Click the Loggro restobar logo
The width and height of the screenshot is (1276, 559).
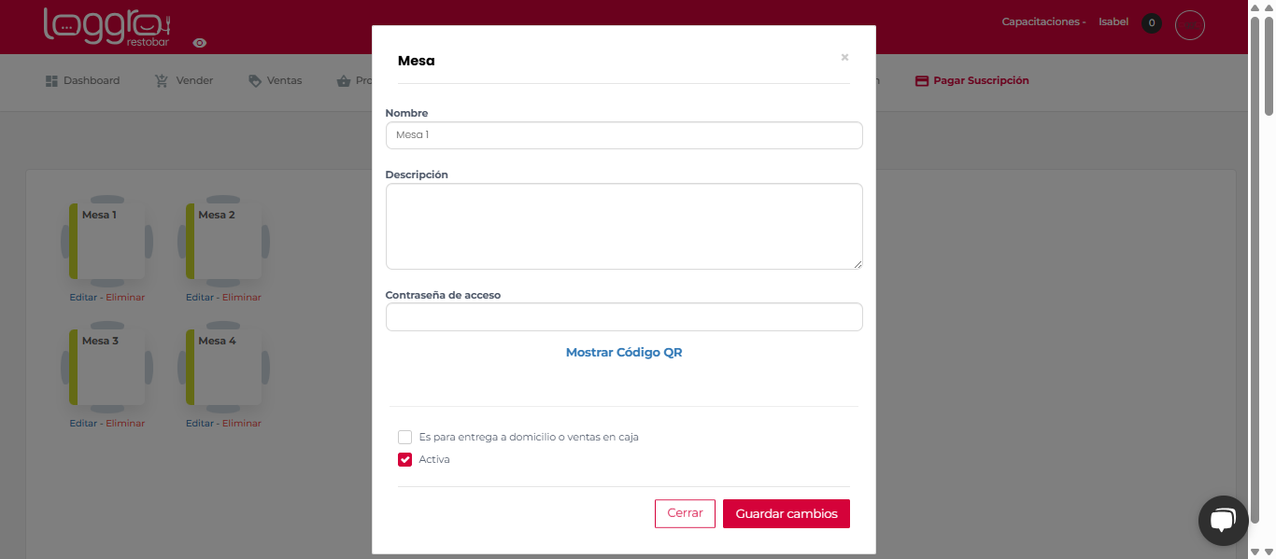tap(107, 26)
